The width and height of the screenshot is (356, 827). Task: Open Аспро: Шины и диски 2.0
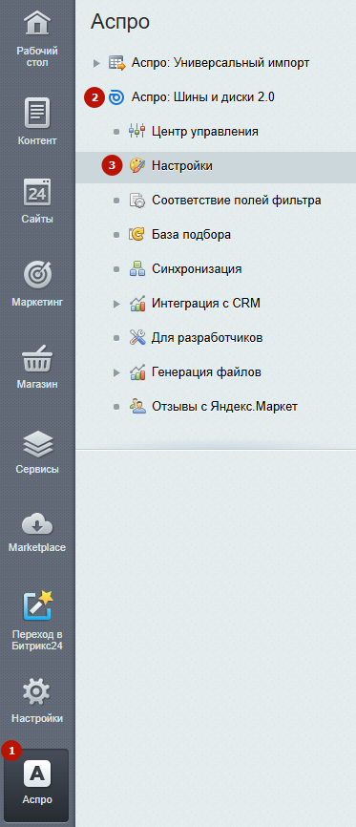203,97
